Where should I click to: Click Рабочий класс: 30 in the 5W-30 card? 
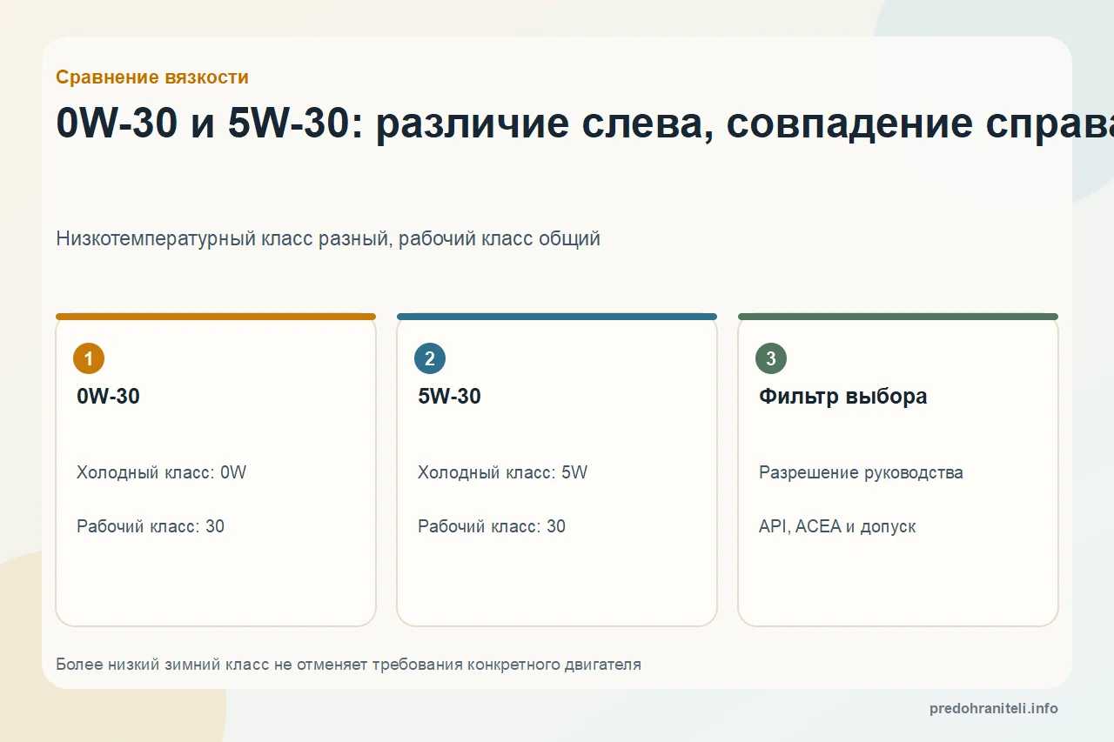tap(492, 526)
